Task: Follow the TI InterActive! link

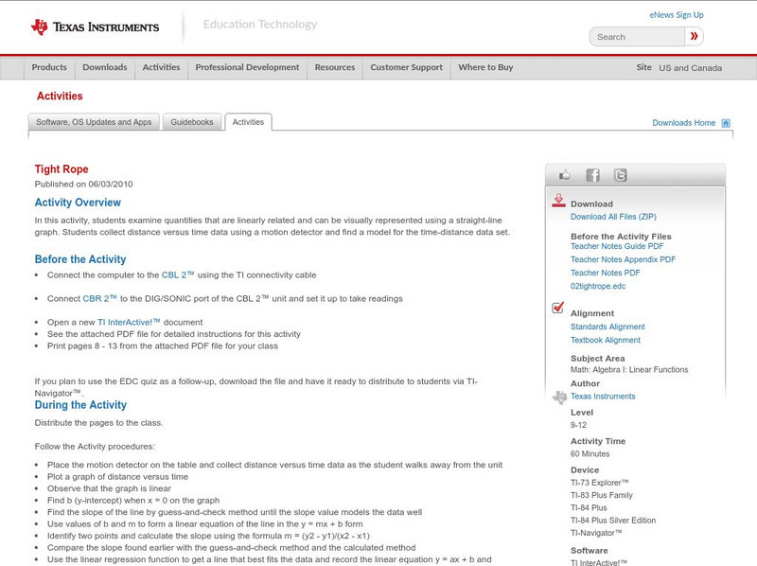Action: tap(129, 322)
